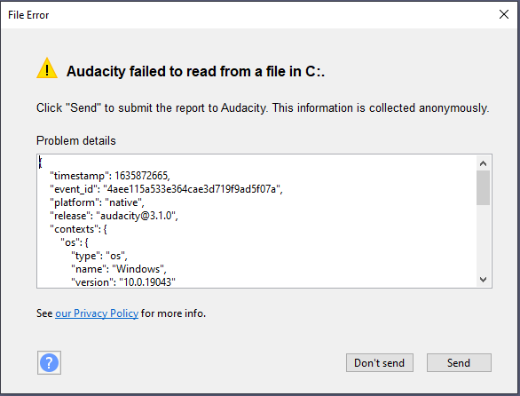The image size is (520, 396).
Task: Place cursor on the timestamp line
Action: pyautogui.click(x=110, y=176)
